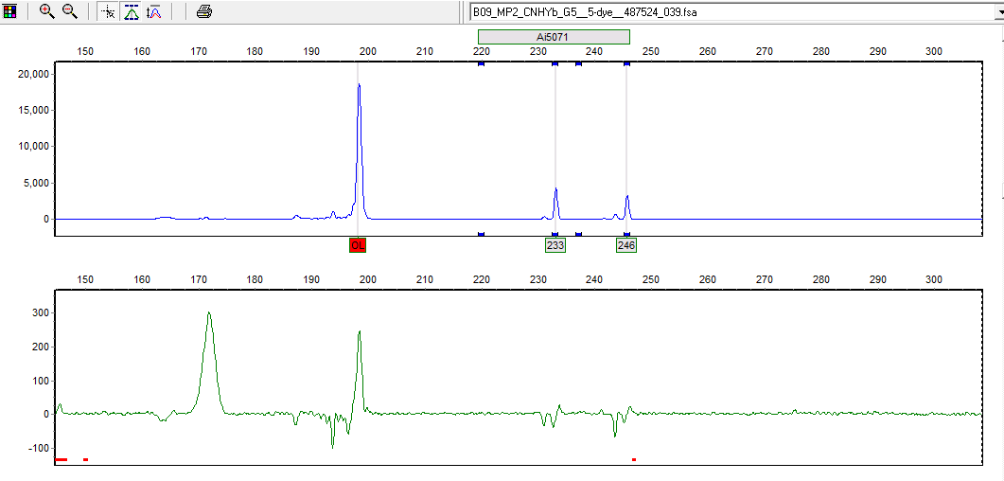
Task: Select the 233 allele call label
Action: click(555, 245)
